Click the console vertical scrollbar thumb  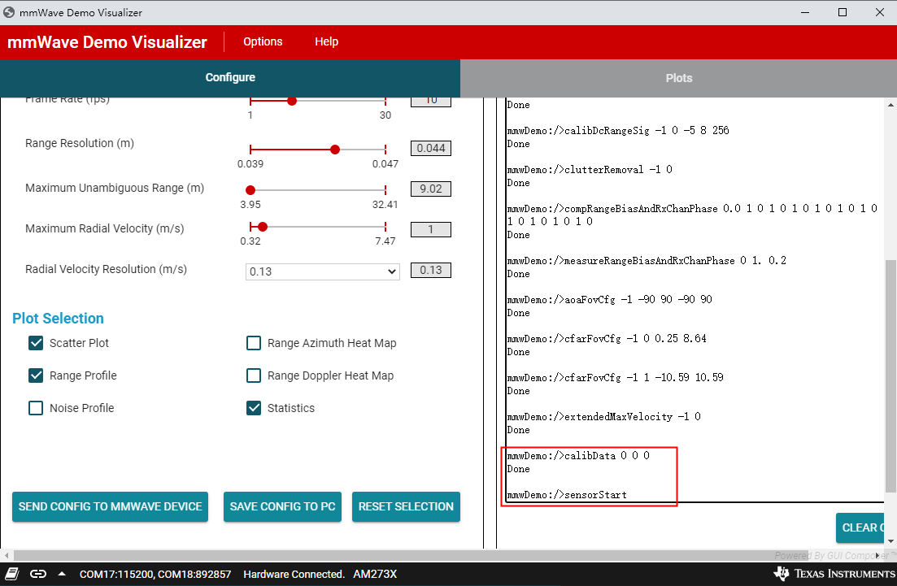click(890, 375)
